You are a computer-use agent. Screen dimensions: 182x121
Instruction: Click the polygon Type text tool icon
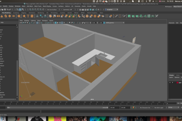(x=28, y=16)
